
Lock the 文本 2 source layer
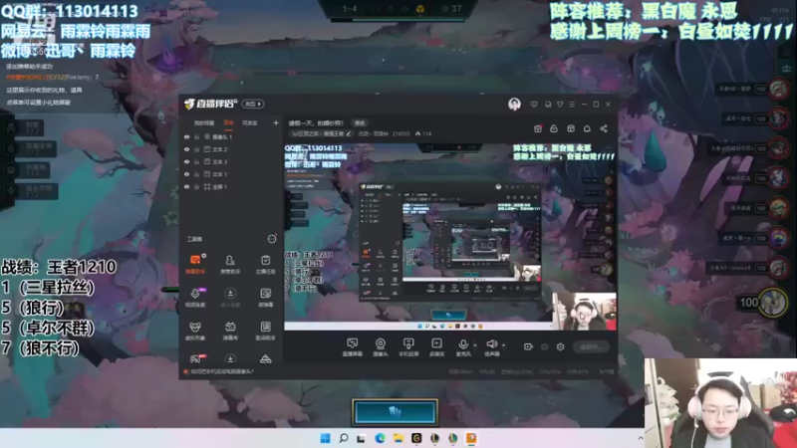[x=196, y=149]
